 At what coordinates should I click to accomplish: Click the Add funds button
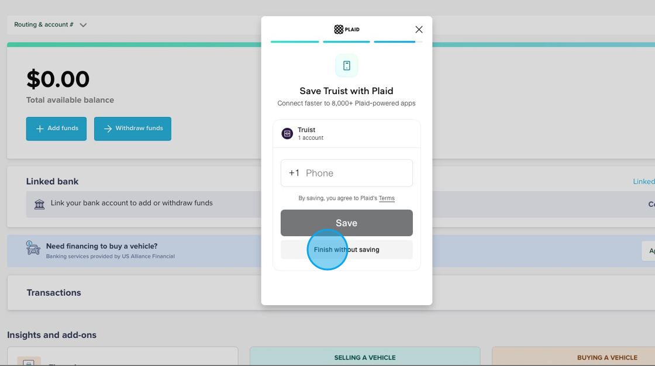(x=56, y=129)
